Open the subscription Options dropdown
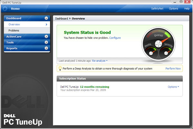 click(173, 87)
